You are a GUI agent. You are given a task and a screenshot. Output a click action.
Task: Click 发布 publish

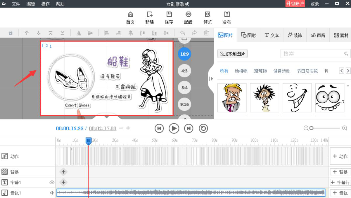tap(227, 18)
